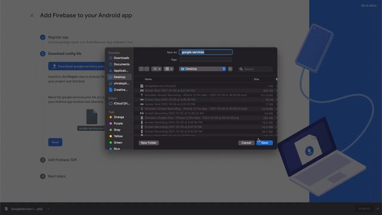
Task: Sort the file list by Size column
Action: pos(256,79)
